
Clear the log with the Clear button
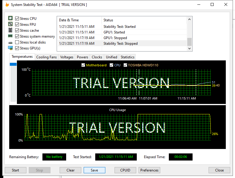[70, 170]
